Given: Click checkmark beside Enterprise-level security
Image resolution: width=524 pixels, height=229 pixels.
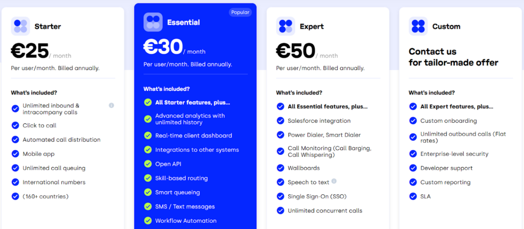Looking at the screenshot, I should [x=412, y=154].
